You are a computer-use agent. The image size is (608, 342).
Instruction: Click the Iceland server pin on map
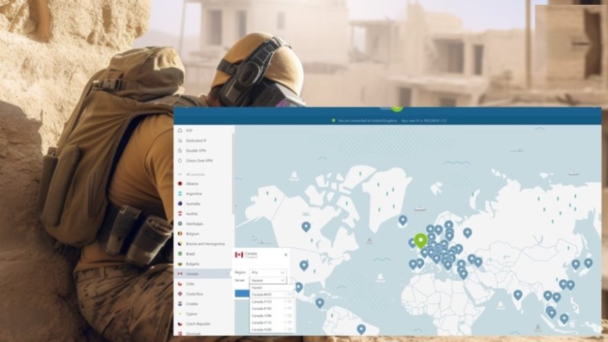403,220
